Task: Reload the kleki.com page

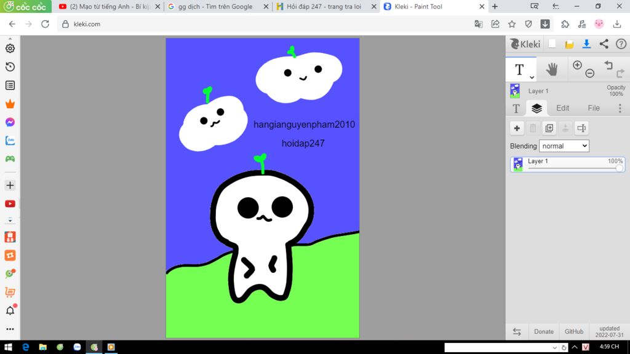Action: pyautogui.click(x=45, y=24)
